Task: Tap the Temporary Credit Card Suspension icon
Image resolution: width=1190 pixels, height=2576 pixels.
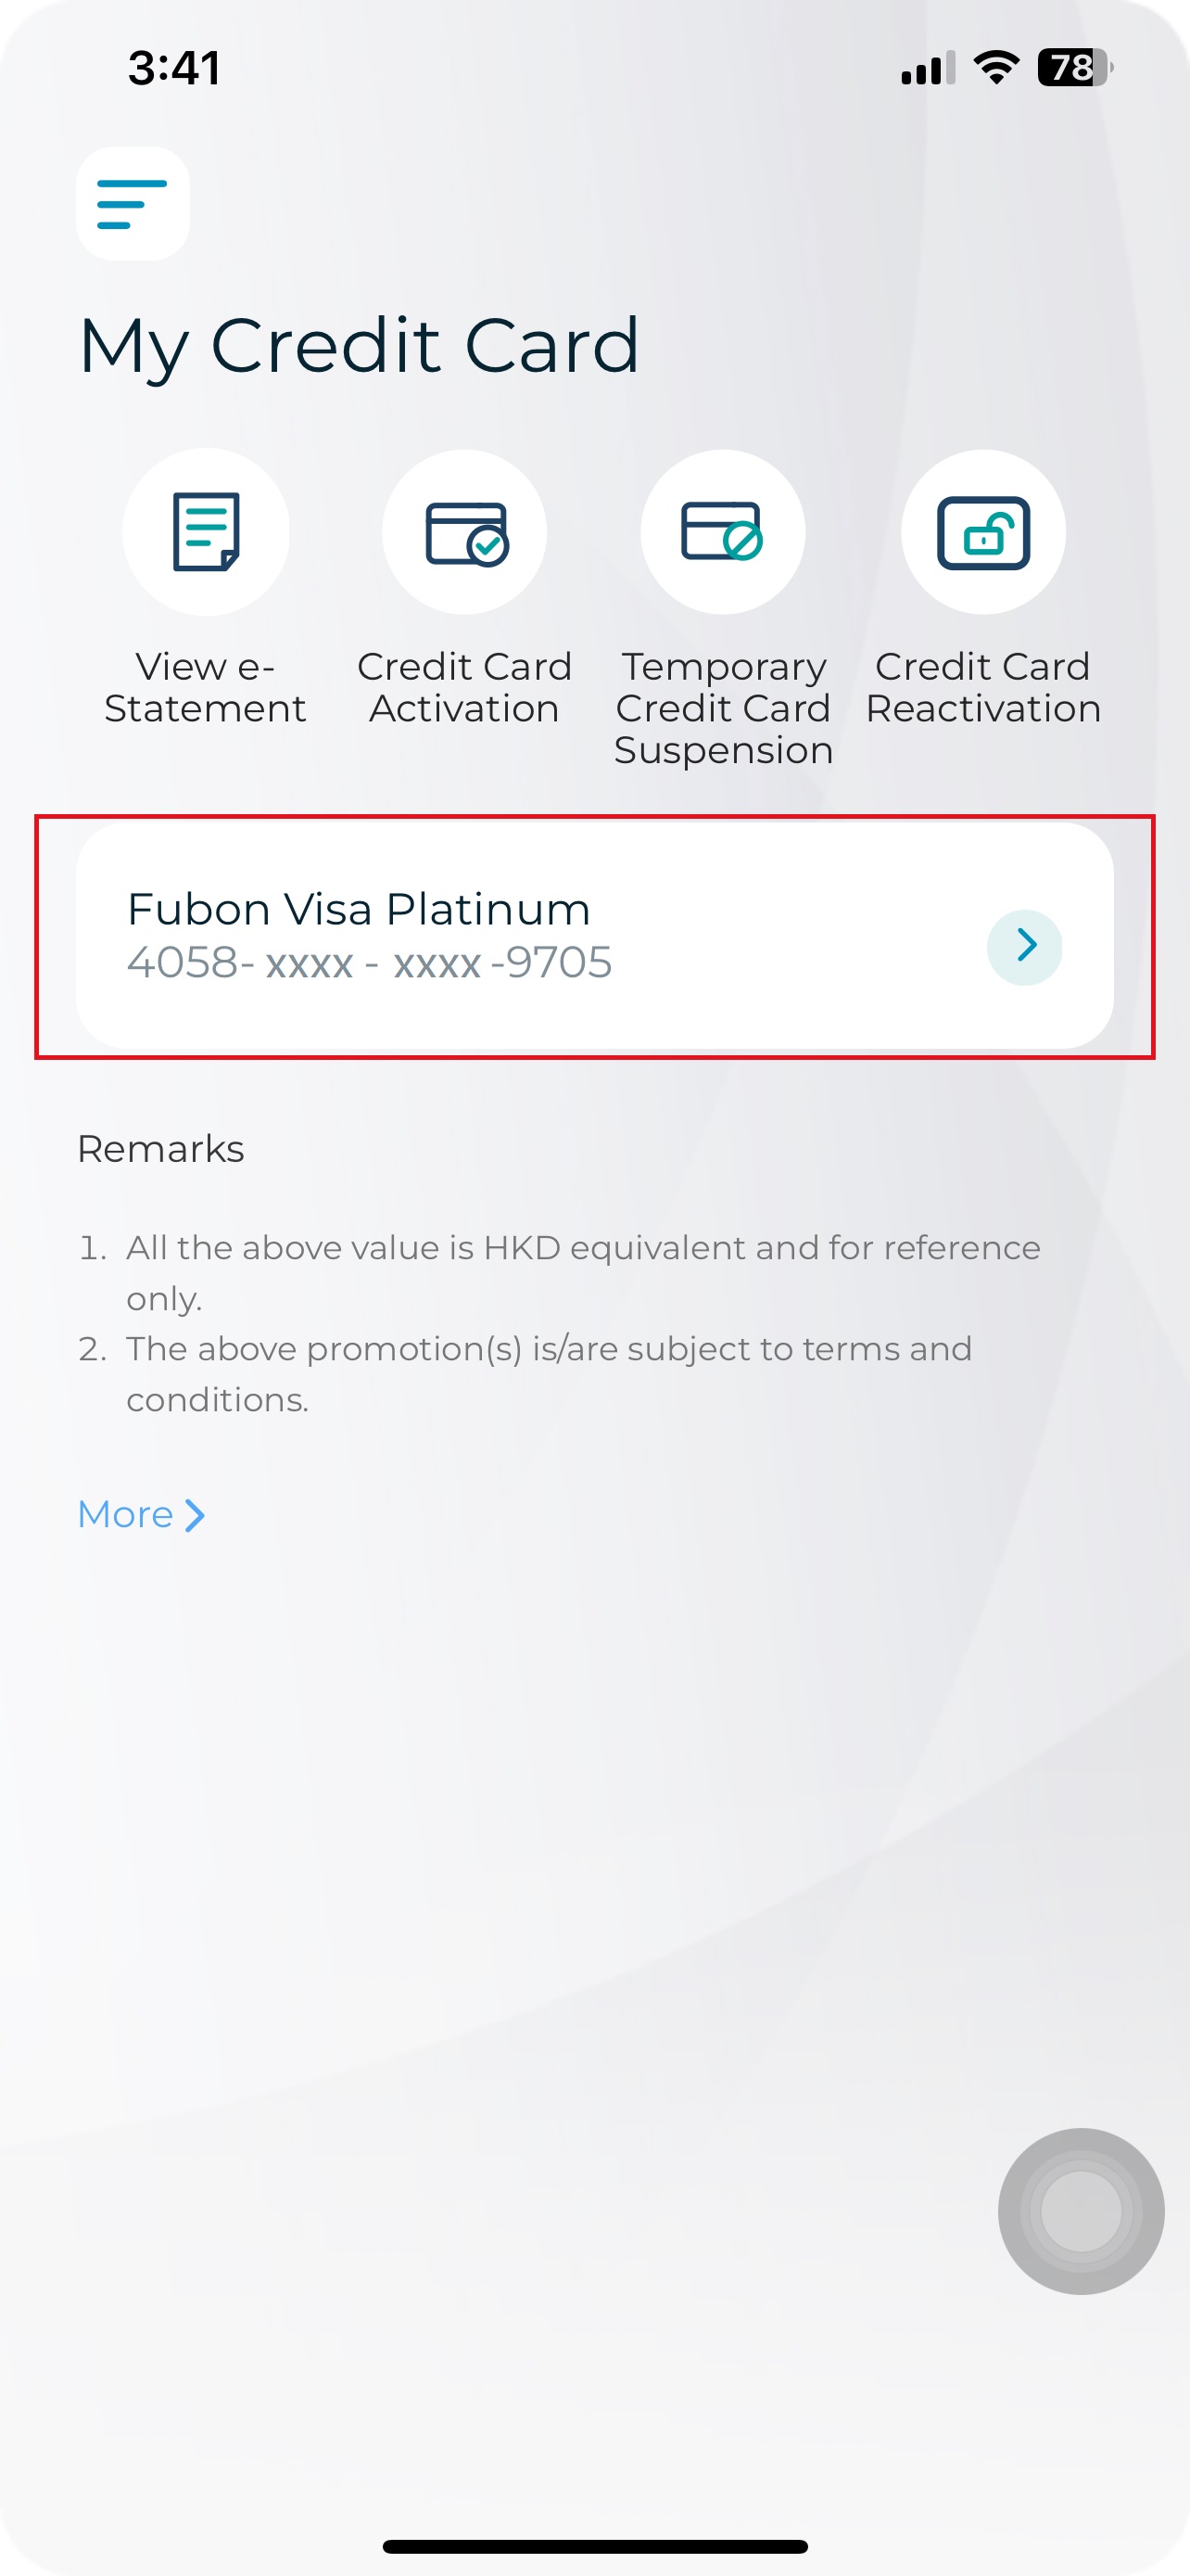Action: click(724, 532)
